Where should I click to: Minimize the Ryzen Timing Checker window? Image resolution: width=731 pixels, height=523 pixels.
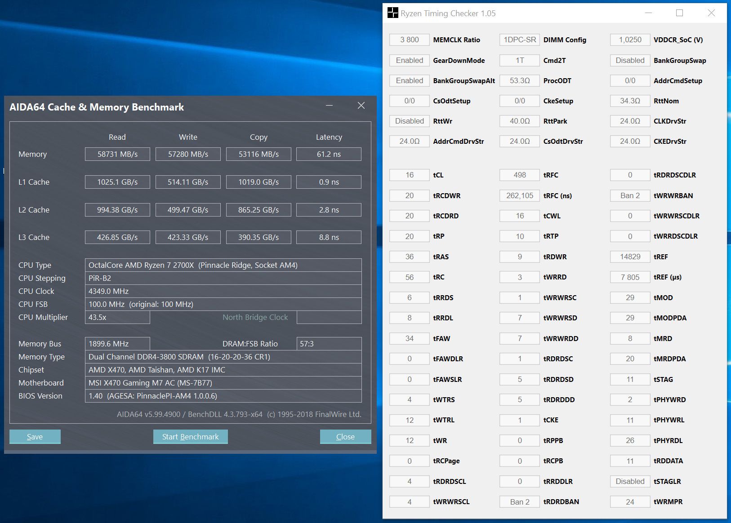[648, 13]
